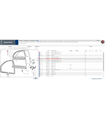Image resolution: width=105 pixels, height=120 pixels.
Task: Add item 4 GUARNIZIONE TENUTA SN to cart
Action: pos(39,62)
